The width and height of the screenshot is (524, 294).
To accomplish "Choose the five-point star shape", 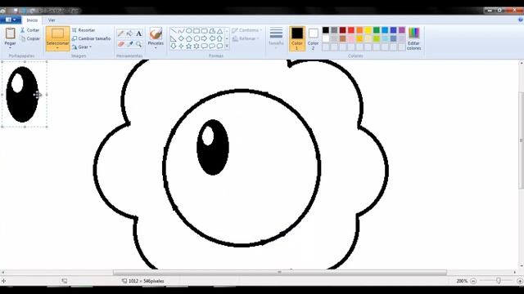I will pyautogui.click(x=189, y=47).
